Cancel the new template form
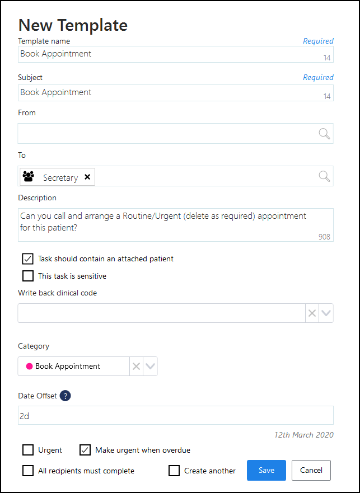The height and width of the screenshot is (493, 360). pos(311,471)
